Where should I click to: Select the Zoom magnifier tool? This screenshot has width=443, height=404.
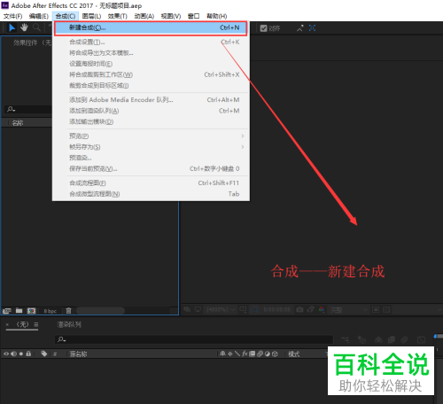[36, 27]
